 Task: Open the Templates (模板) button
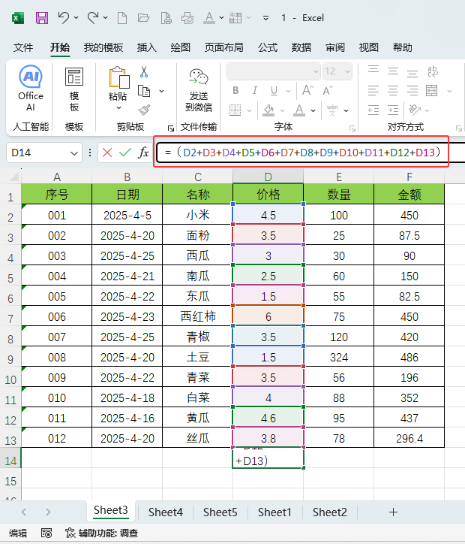[74, 89]
